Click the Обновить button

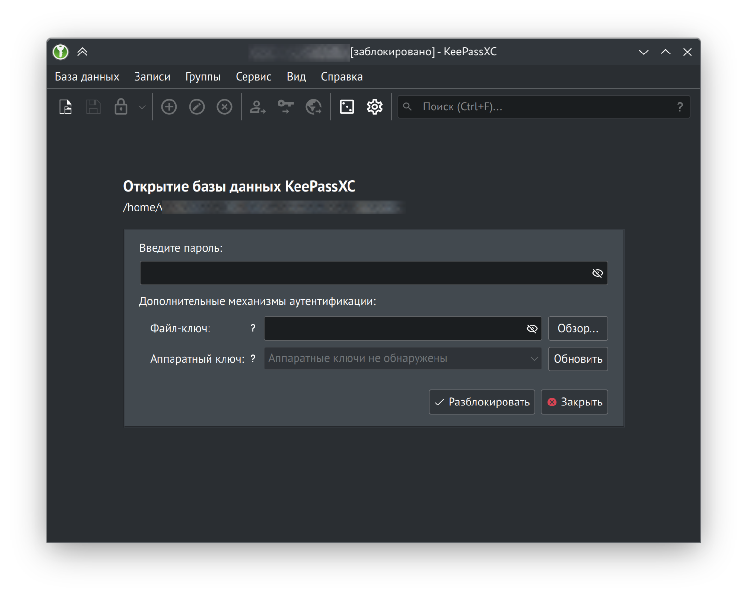tap(578, 359)
